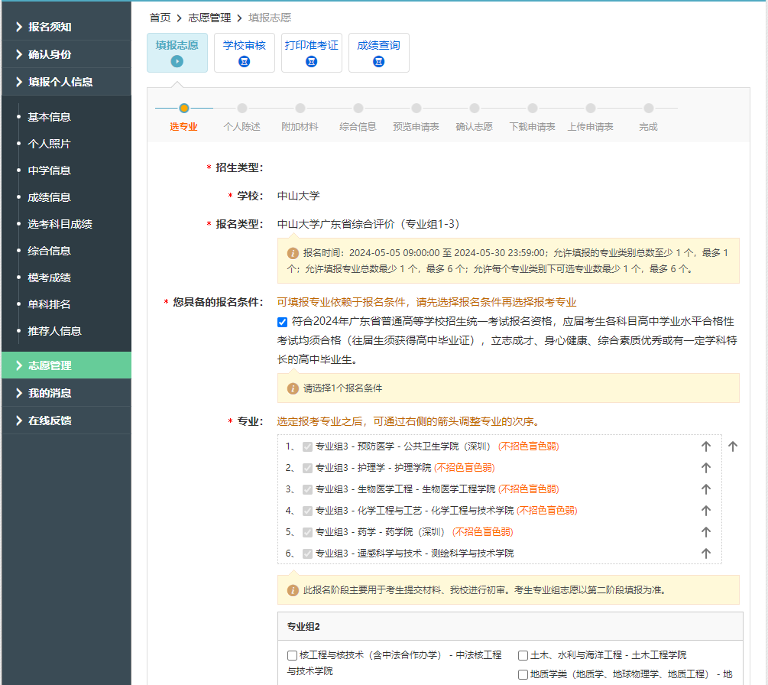The width and height of the screenshot is (768, 685).
Task: Go to 首页 via breadcrumb
Action: (160, 18)
